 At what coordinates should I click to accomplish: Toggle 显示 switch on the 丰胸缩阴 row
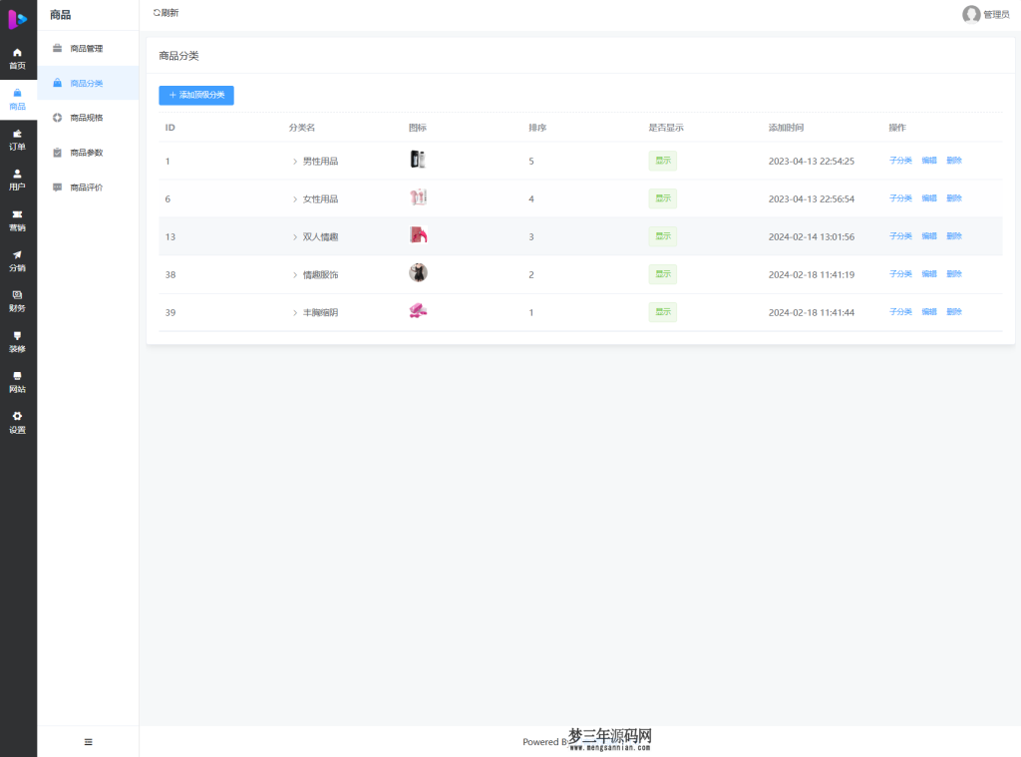[x=662, y=312]
